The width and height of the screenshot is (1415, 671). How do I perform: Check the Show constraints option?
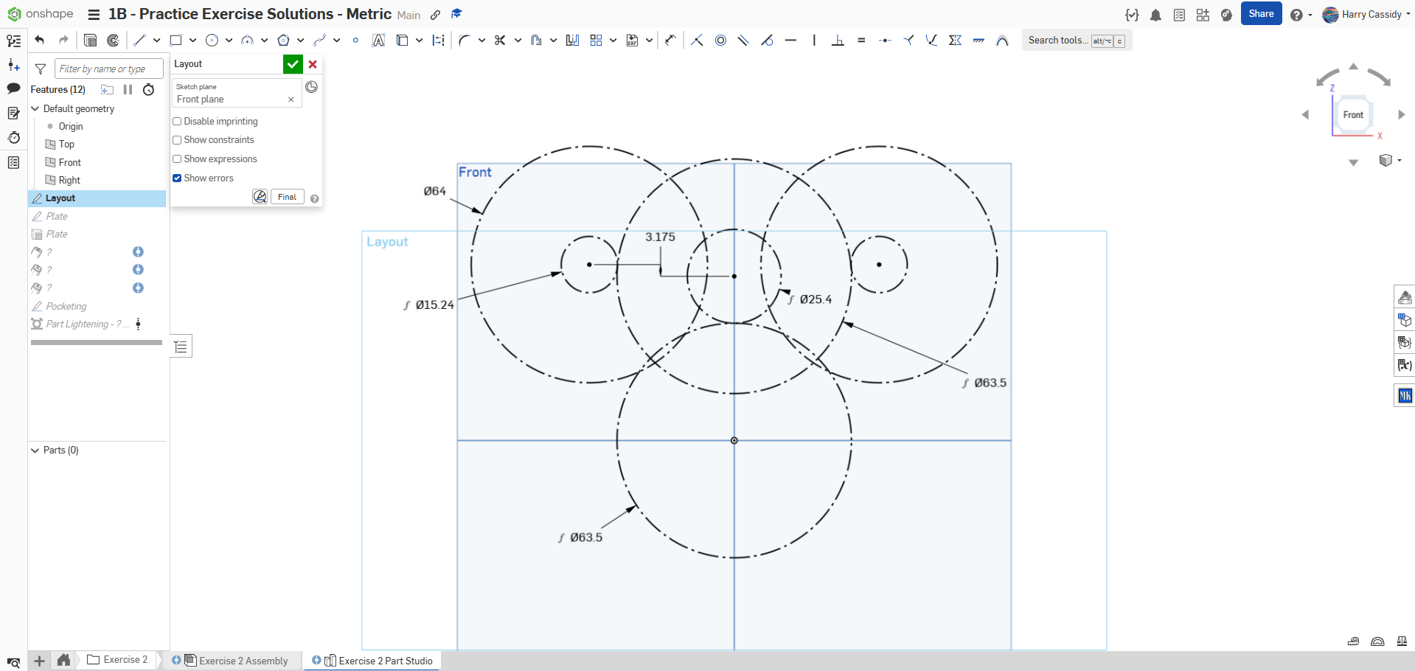(177, 140)
